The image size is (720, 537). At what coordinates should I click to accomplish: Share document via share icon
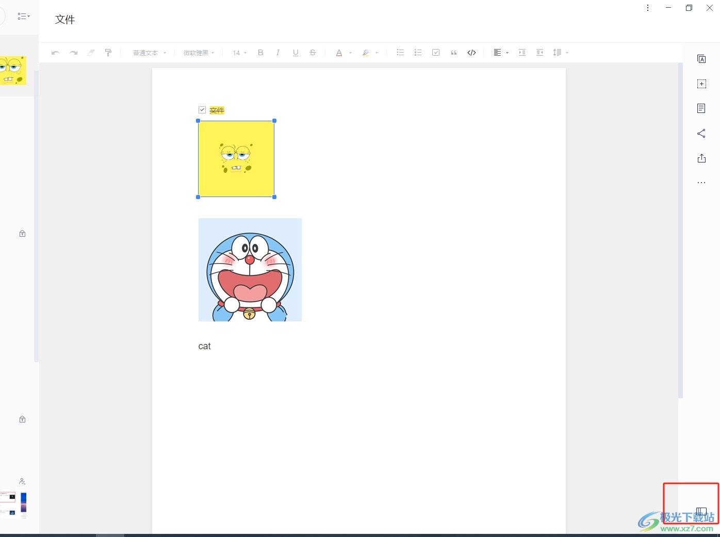[x=701, y=134]
